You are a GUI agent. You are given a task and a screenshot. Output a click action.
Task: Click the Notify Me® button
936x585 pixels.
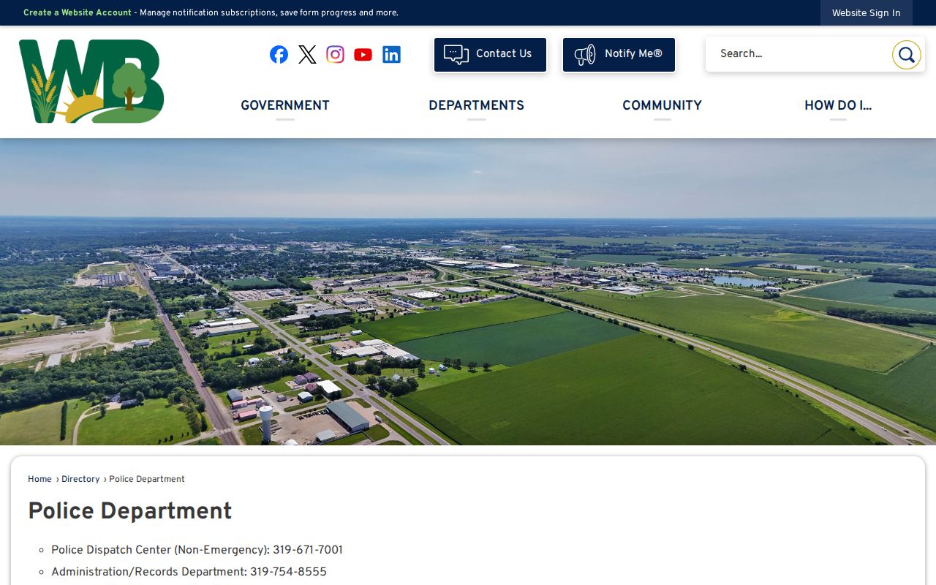point(619,55)
